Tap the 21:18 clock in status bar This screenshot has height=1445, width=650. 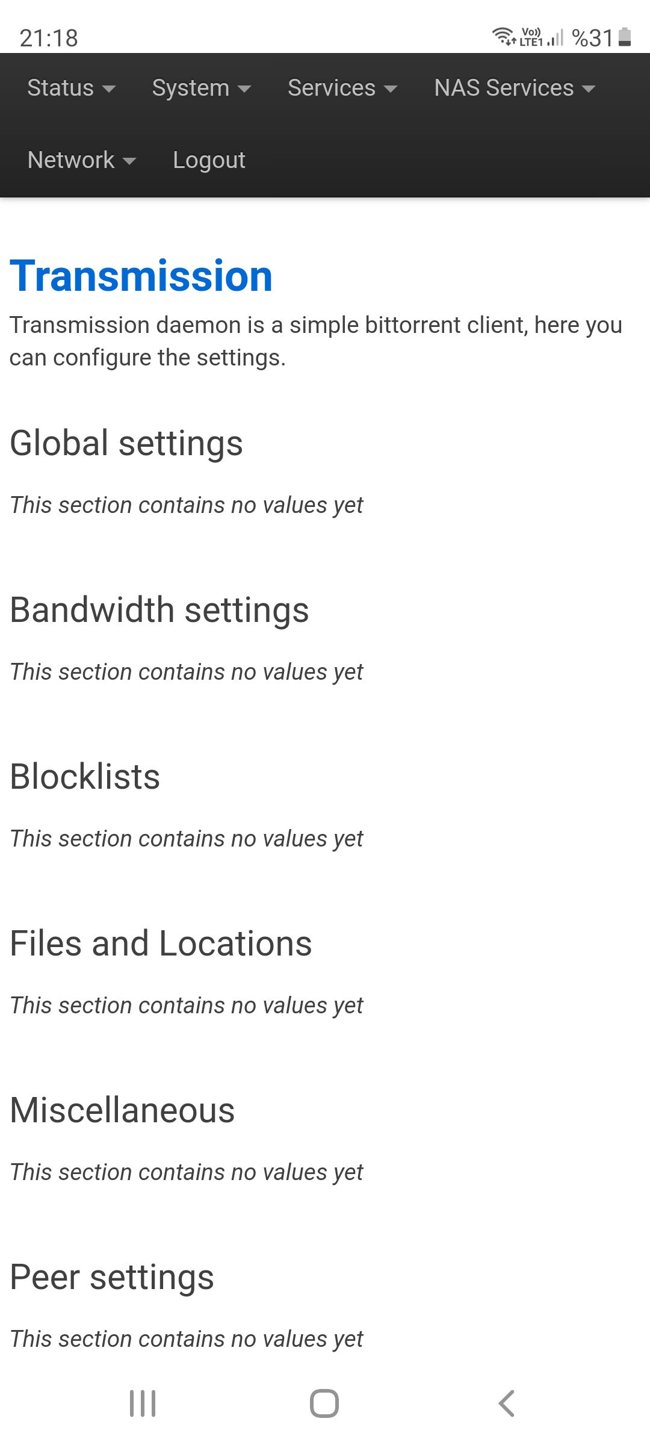49,39
